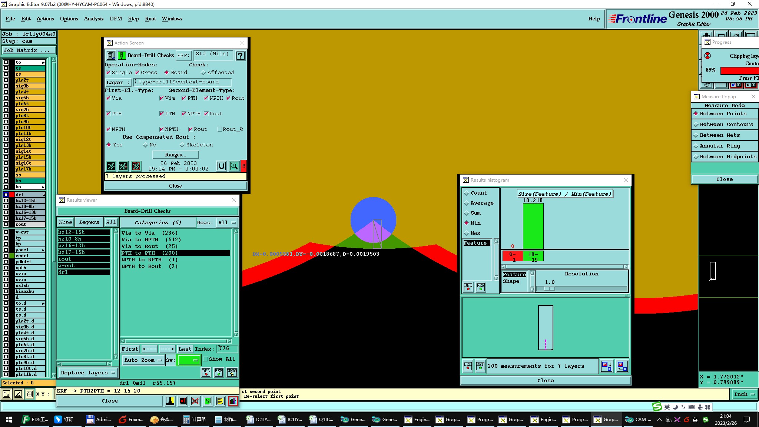Click the magnifier zoom icon in Action Screen
The width and height of the screenshot is (759, 427).
(234, 166)
